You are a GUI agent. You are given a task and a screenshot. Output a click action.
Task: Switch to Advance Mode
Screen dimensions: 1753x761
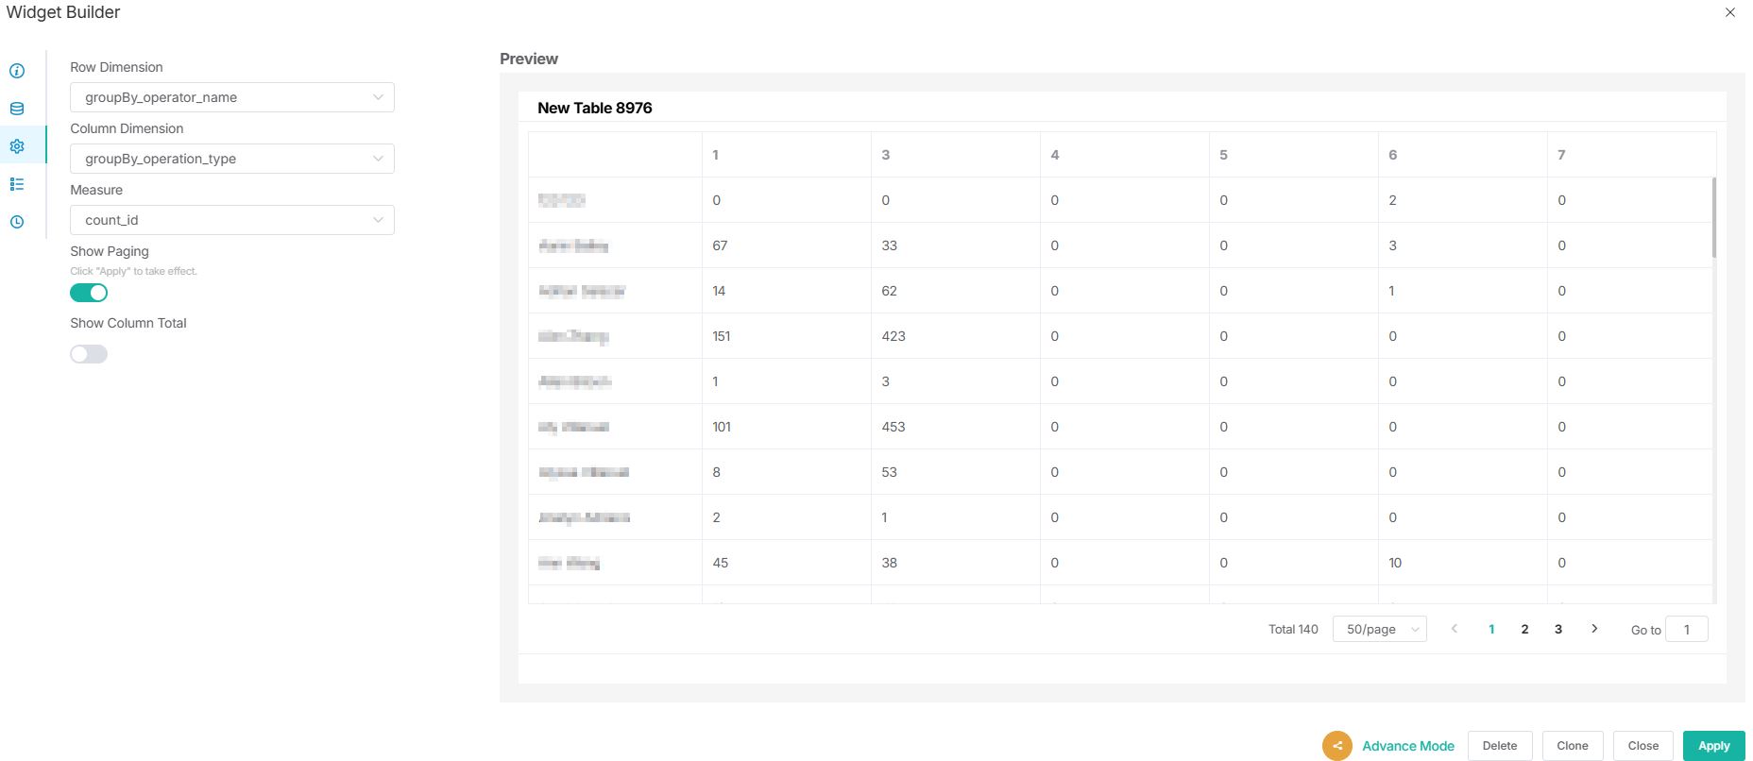pyautogui.click(x=1407, y=746)
